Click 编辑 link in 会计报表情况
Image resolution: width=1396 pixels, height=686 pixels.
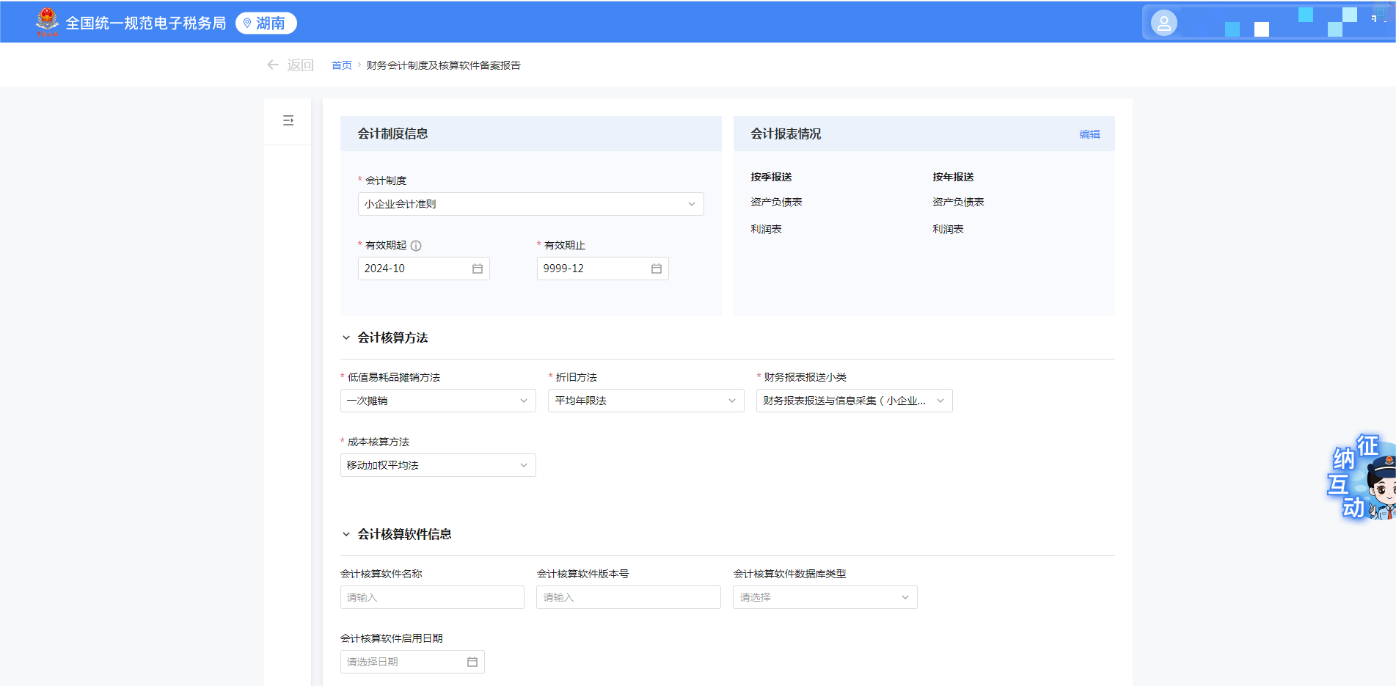[1089, 134]
